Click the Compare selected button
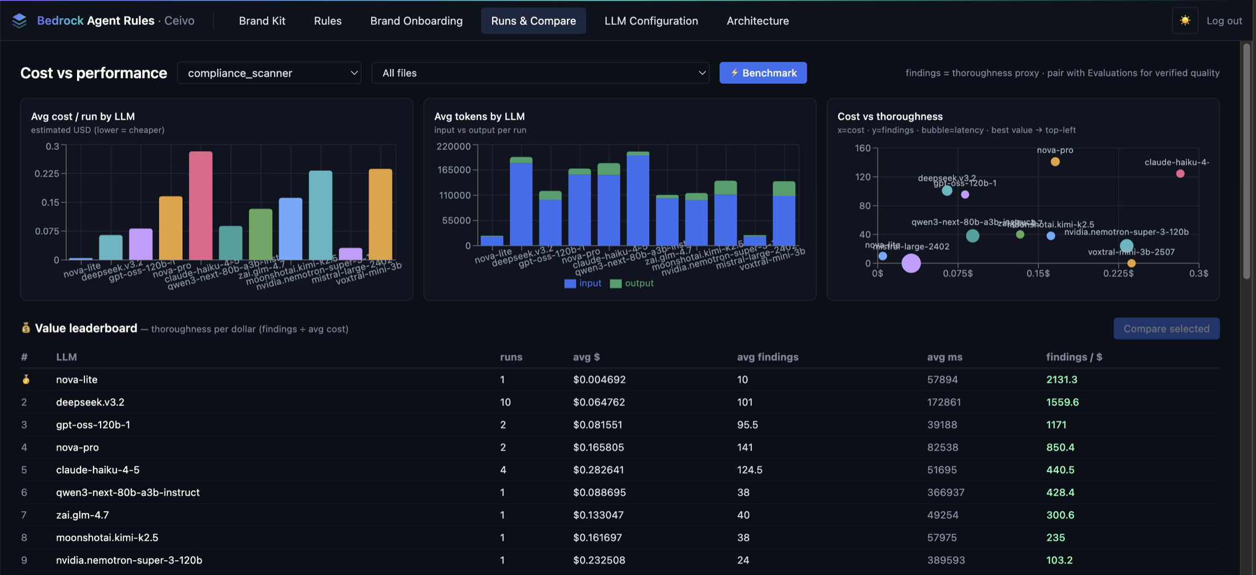The image size is (1256, 575). [1166, 329]
